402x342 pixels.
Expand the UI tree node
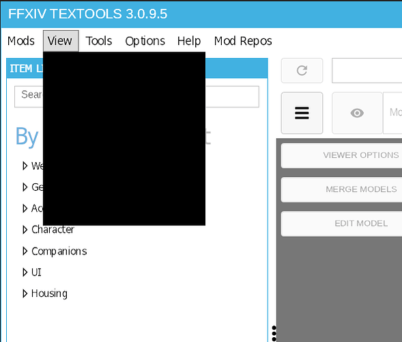(25, 272)
